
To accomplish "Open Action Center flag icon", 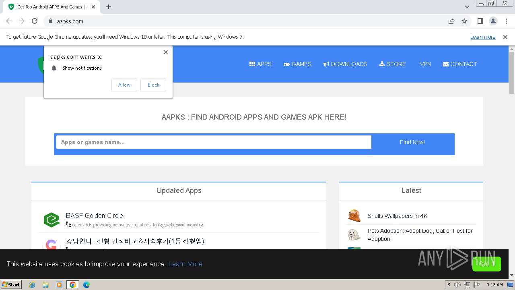I will coord(477,285).
